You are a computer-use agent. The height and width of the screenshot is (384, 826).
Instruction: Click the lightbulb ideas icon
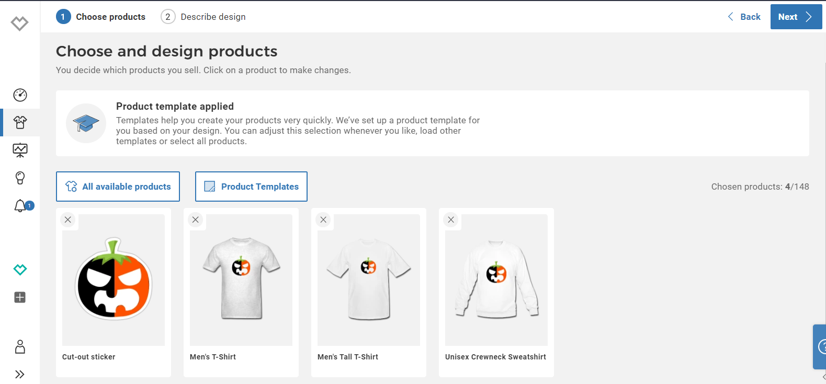(20, 178)
